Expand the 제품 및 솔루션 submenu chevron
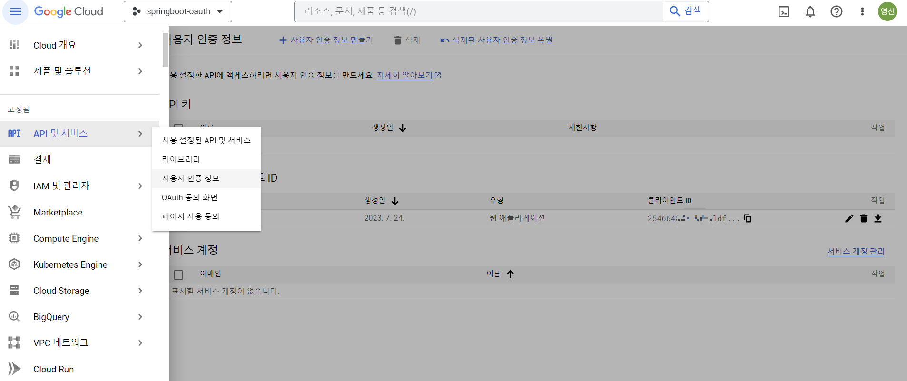Viewport: 907px width, 381px height. pyautogui.click(x=140, y=71)
